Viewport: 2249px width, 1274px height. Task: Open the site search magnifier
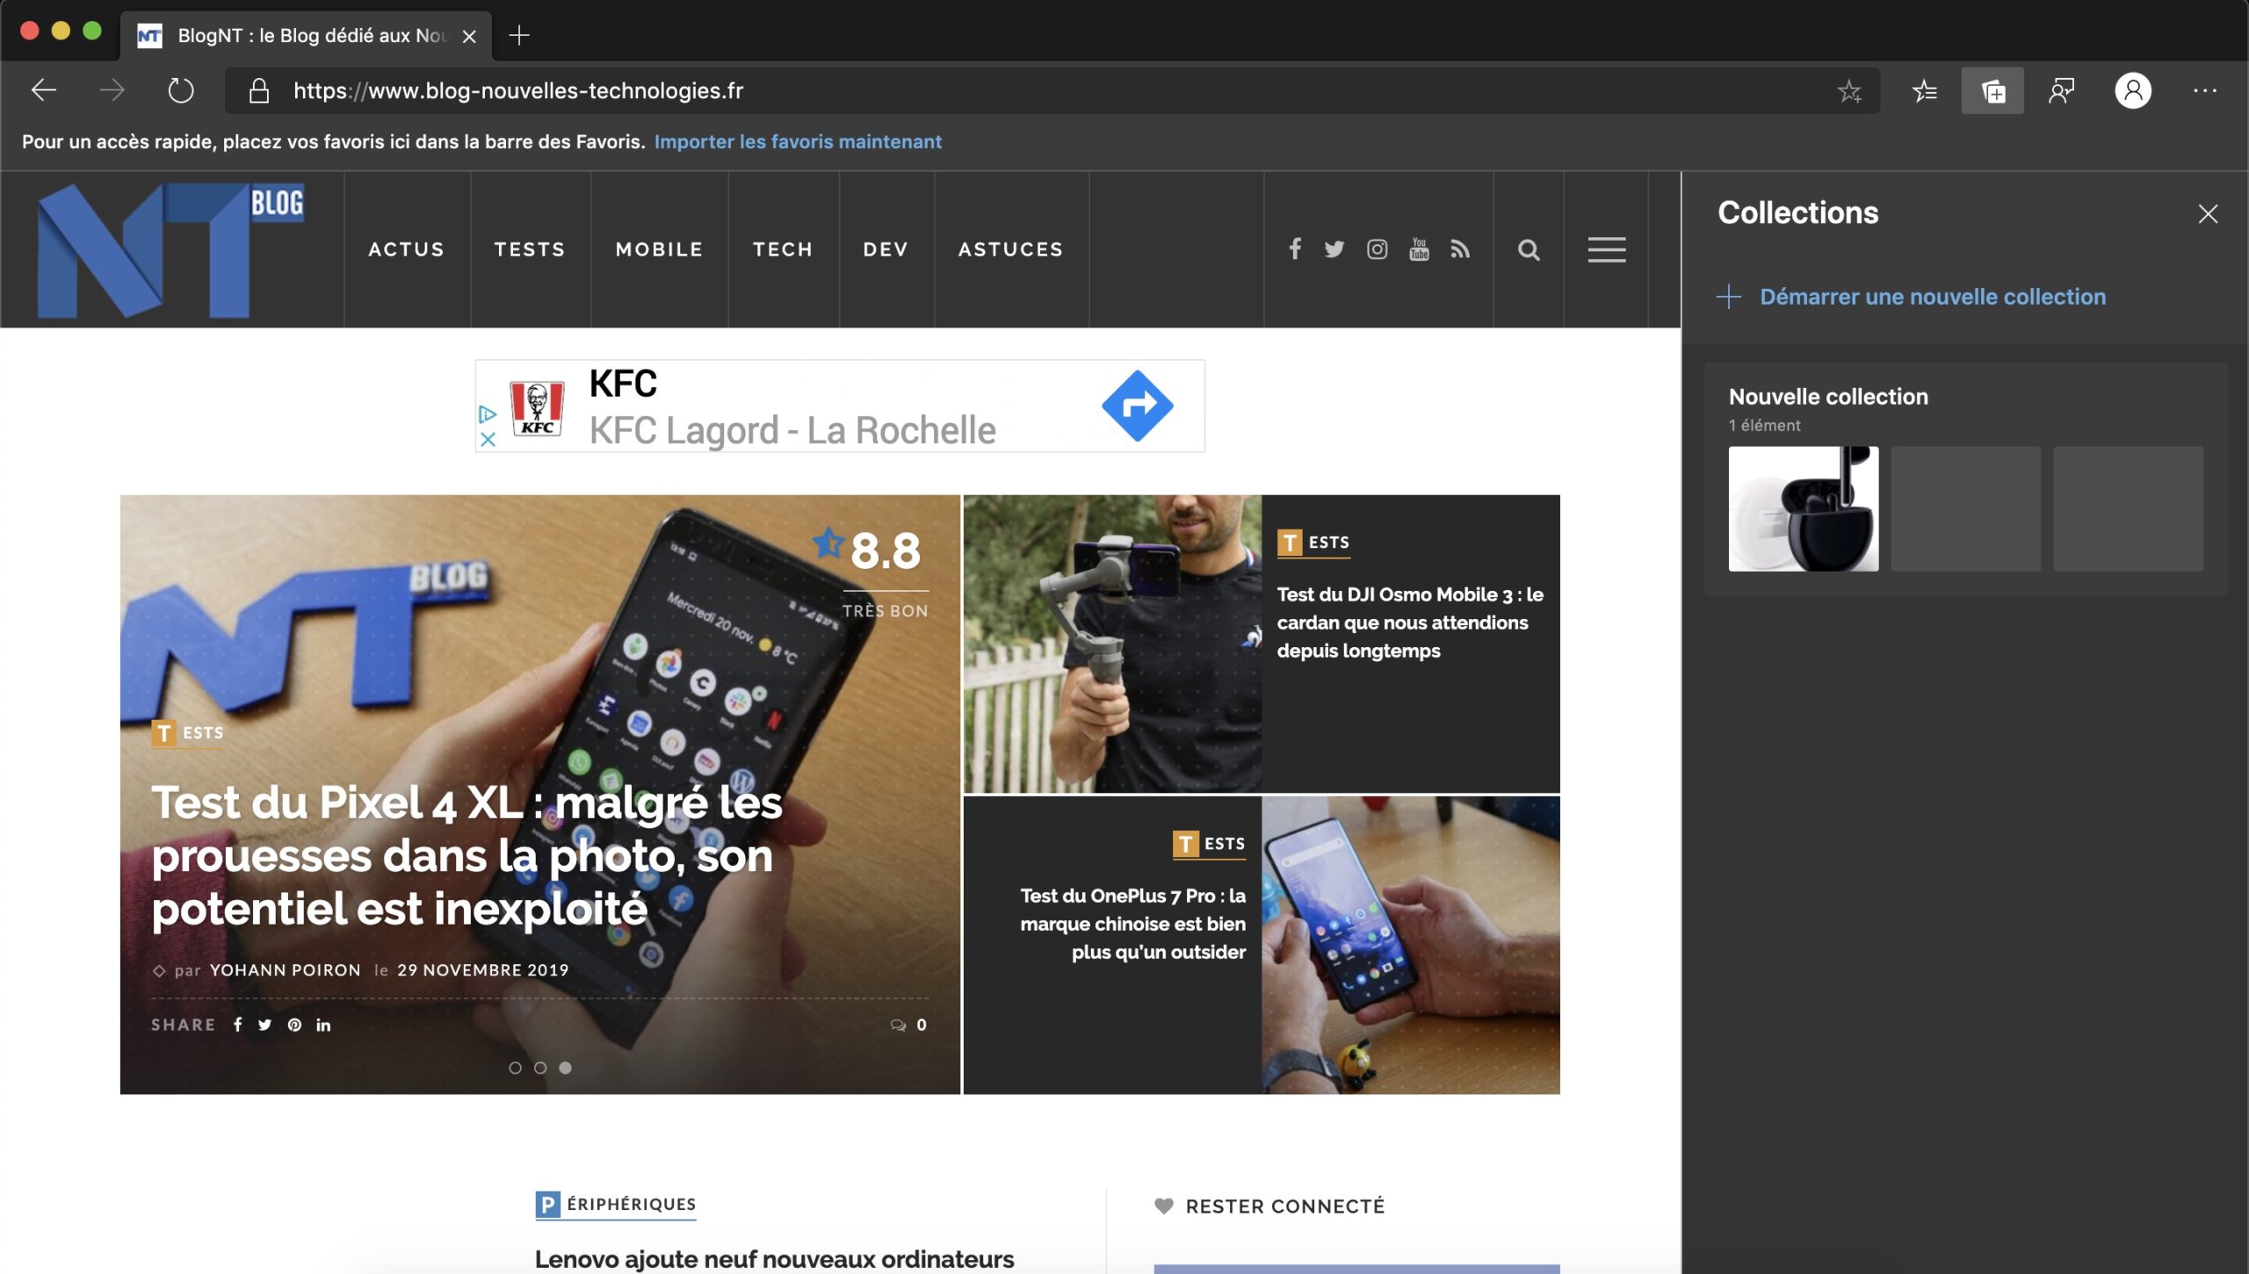pyautogui.click(x=1529, y=249)
